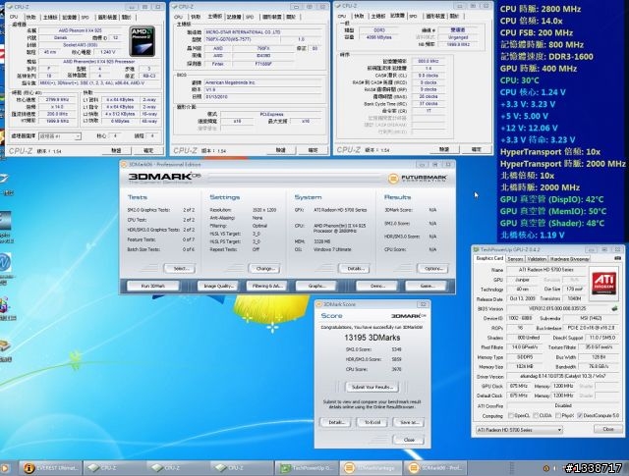Click 驗證 button in CPU-Z mainboard window

point(280,150)
